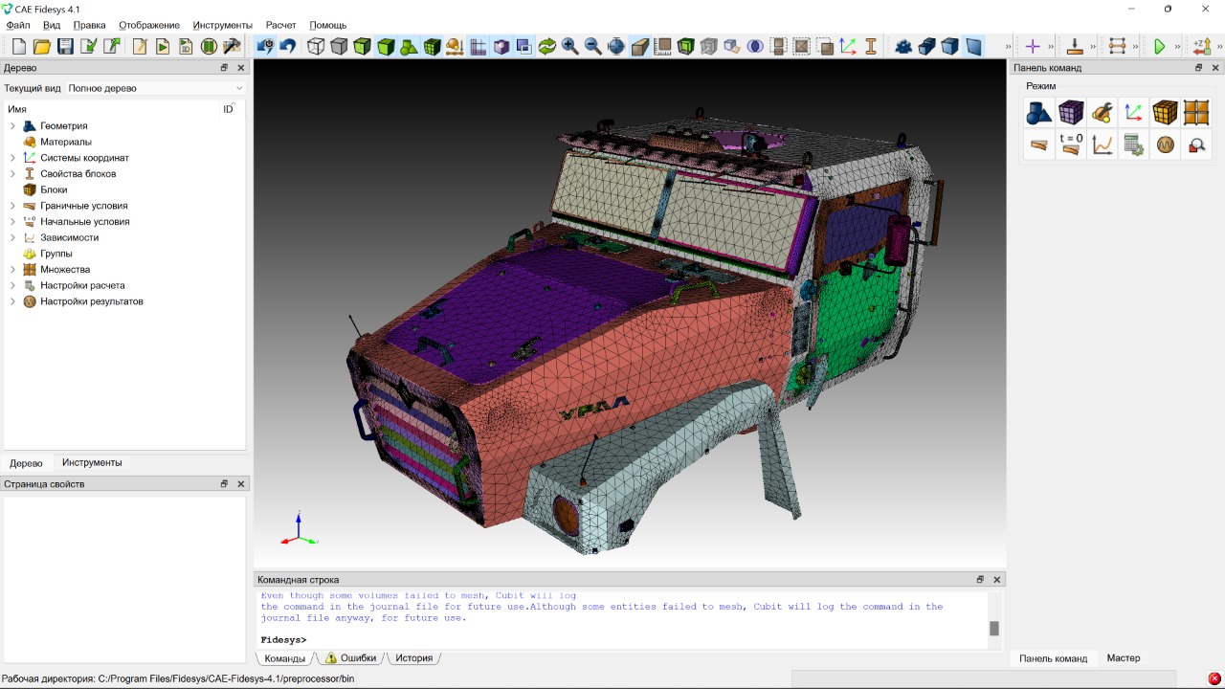Click the command line scrollbar handle
This screenshot has height=689, width=1225.
tap(994, 628)
